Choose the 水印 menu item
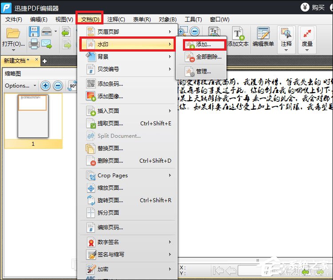This screenshot has height=280, width=333. pyautogui.click(x=127, y=44)
